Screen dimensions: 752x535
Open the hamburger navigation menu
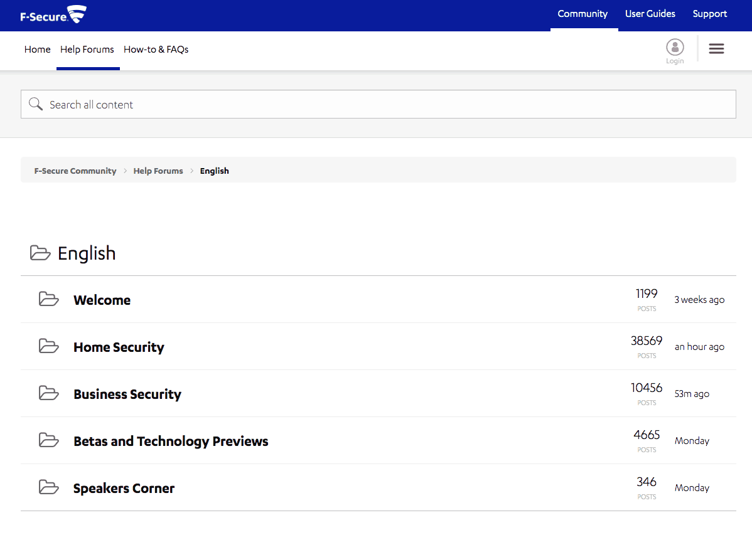(x=716, y=48)
